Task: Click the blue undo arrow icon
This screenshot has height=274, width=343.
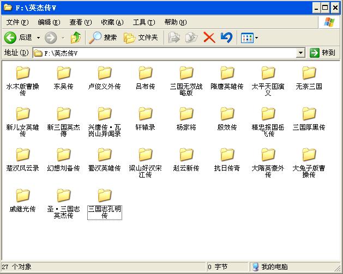Action: [x=226, y=38]
